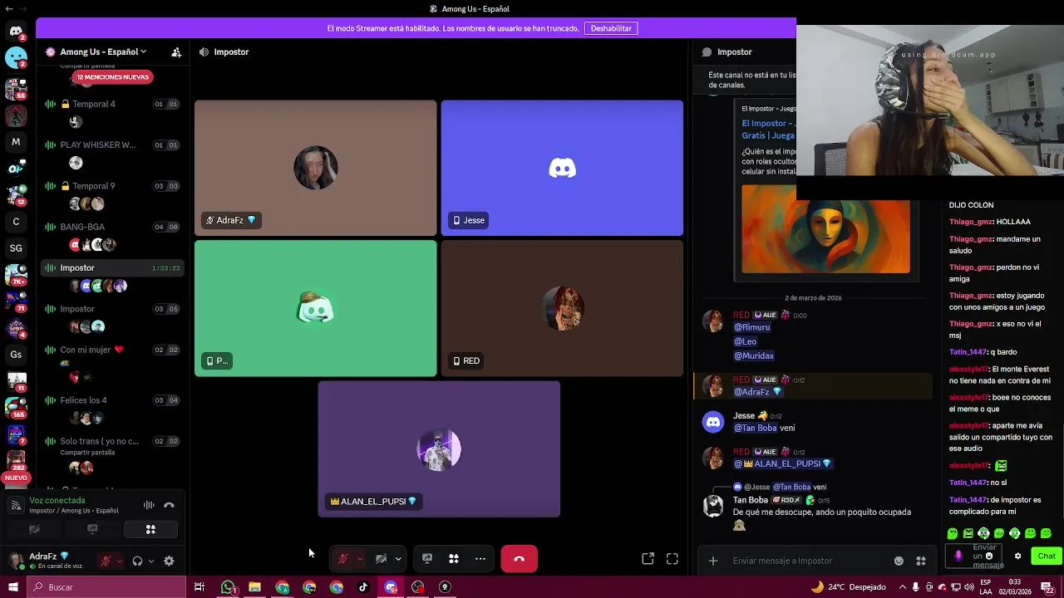Click plus attachment button in chat
Viewport: 1064px width, 598px height.
[x=712, y=561]
